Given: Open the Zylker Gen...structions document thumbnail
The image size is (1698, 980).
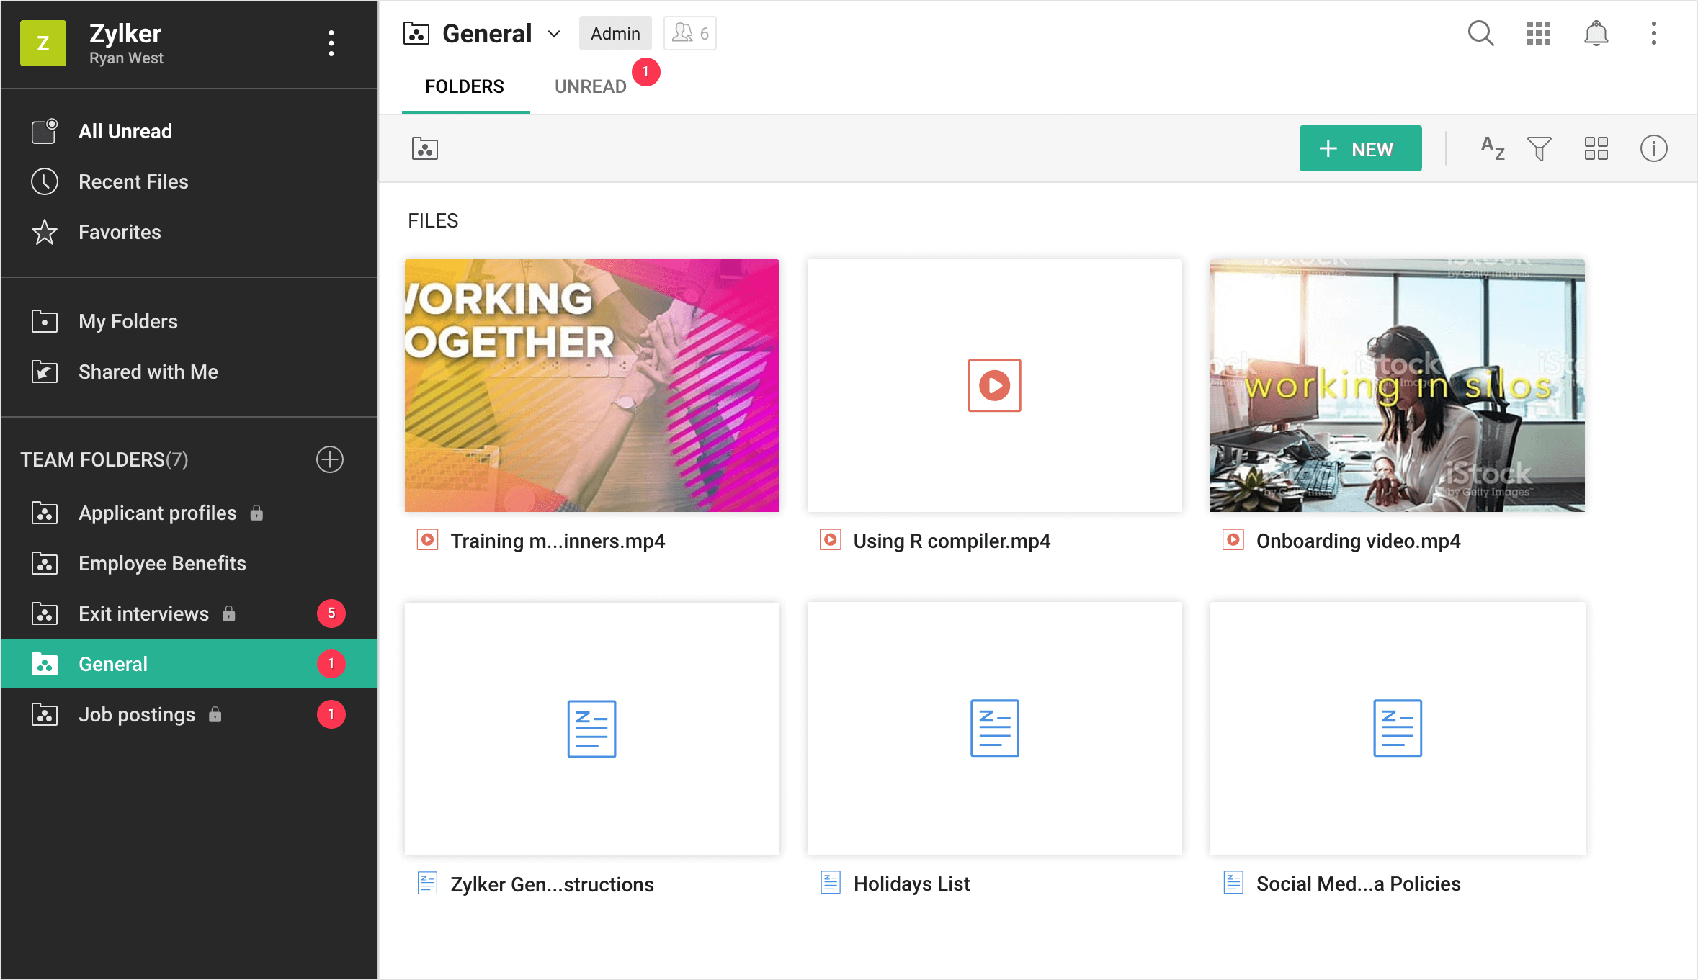Looking at the screenshot, I should click(591, 729).
